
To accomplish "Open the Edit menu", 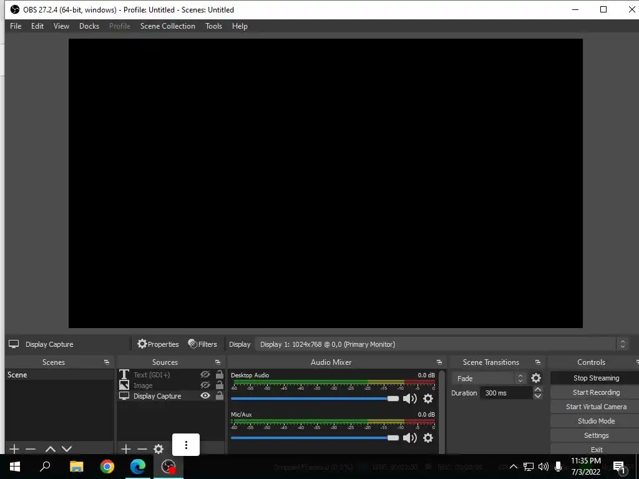I will (37, 26).
